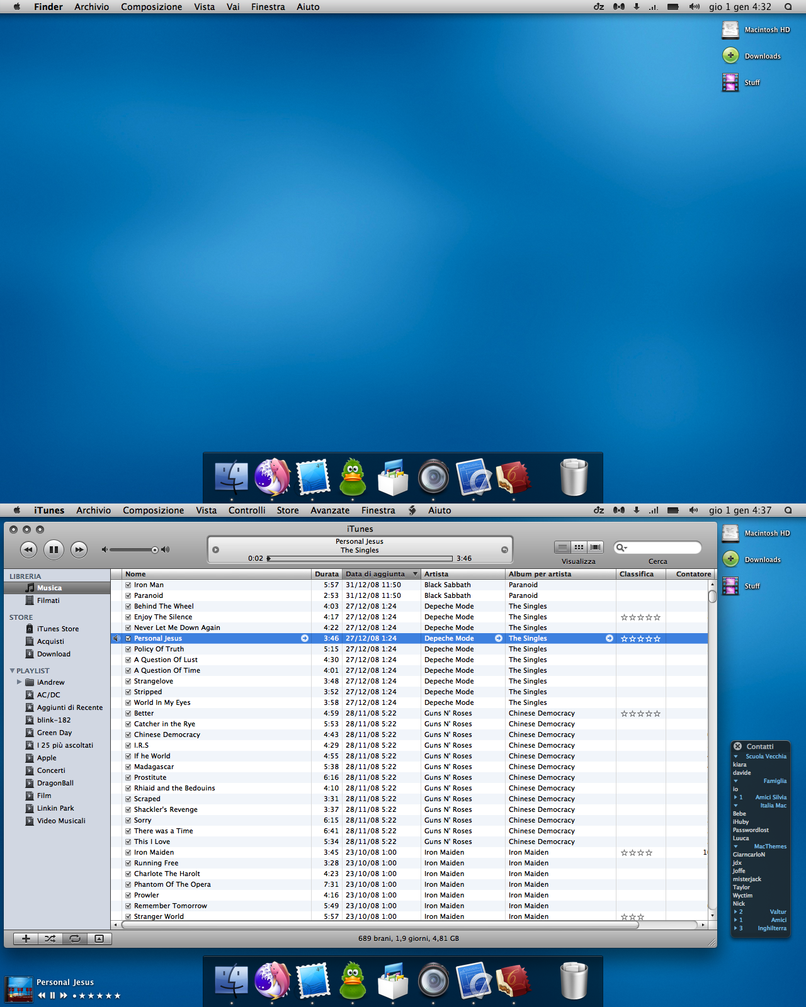The width and height of the screenshot is (806, 1007).
Task: Go back a track from desktop mini controller
Action: pyautogui.click(x=42, y=996)
